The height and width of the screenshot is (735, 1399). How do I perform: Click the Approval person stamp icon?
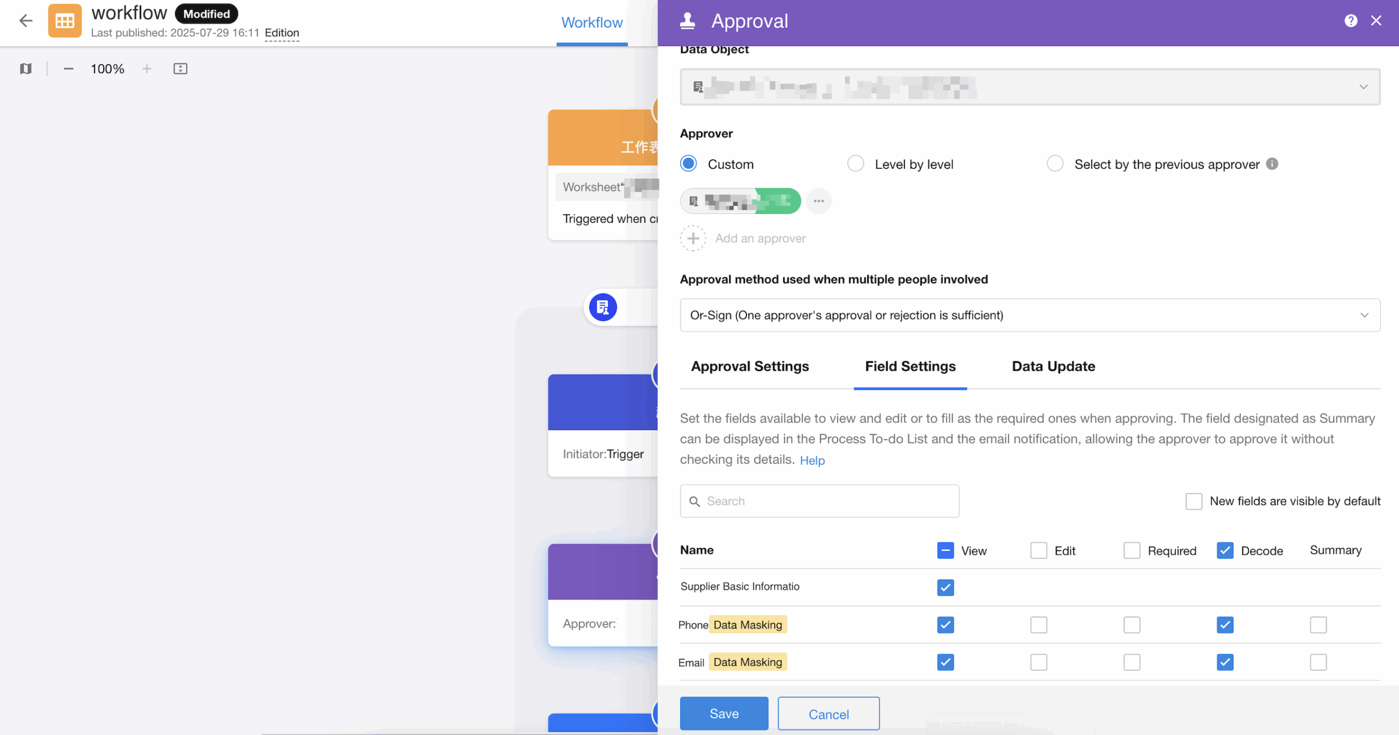[x=687, y=21]
